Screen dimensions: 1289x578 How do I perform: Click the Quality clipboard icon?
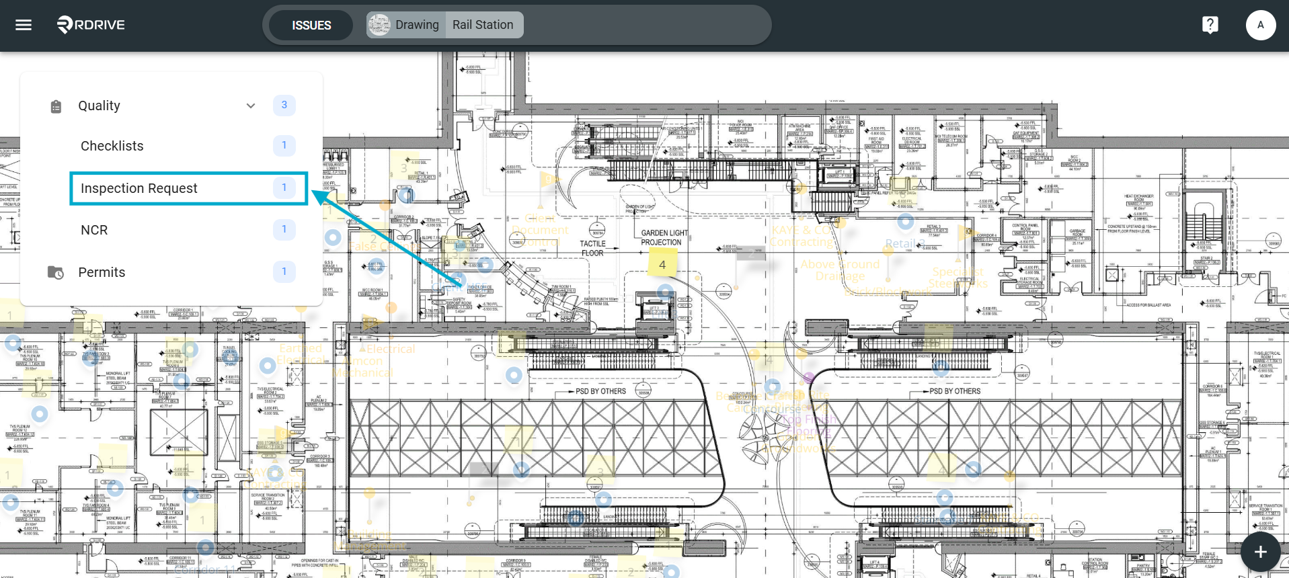point(56,106)
